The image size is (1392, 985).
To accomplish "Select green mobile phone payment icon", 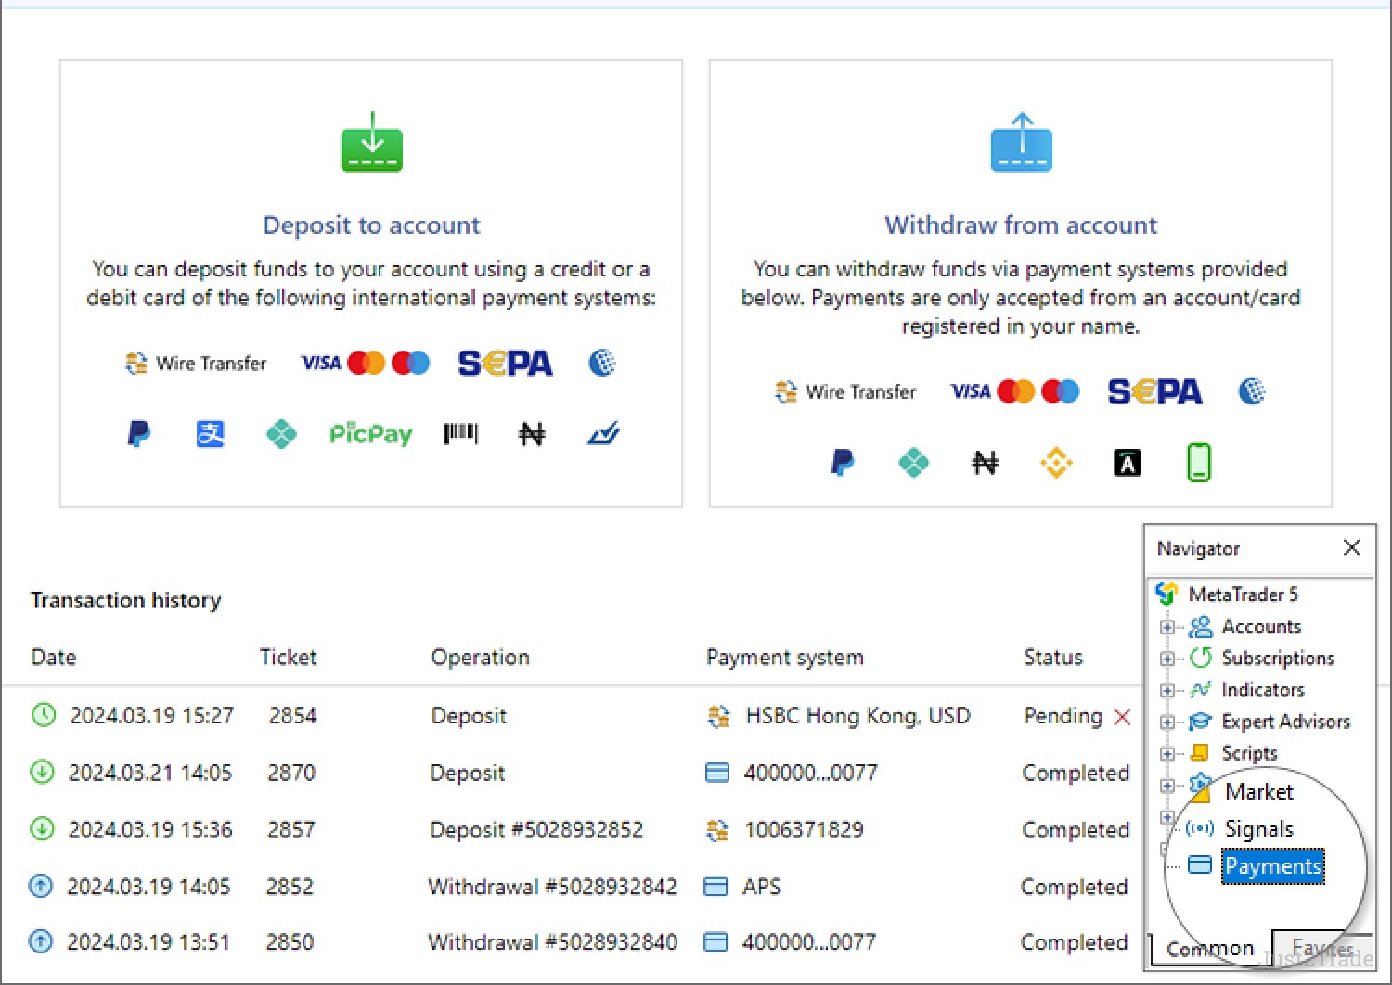I will tap(1198, 462).
